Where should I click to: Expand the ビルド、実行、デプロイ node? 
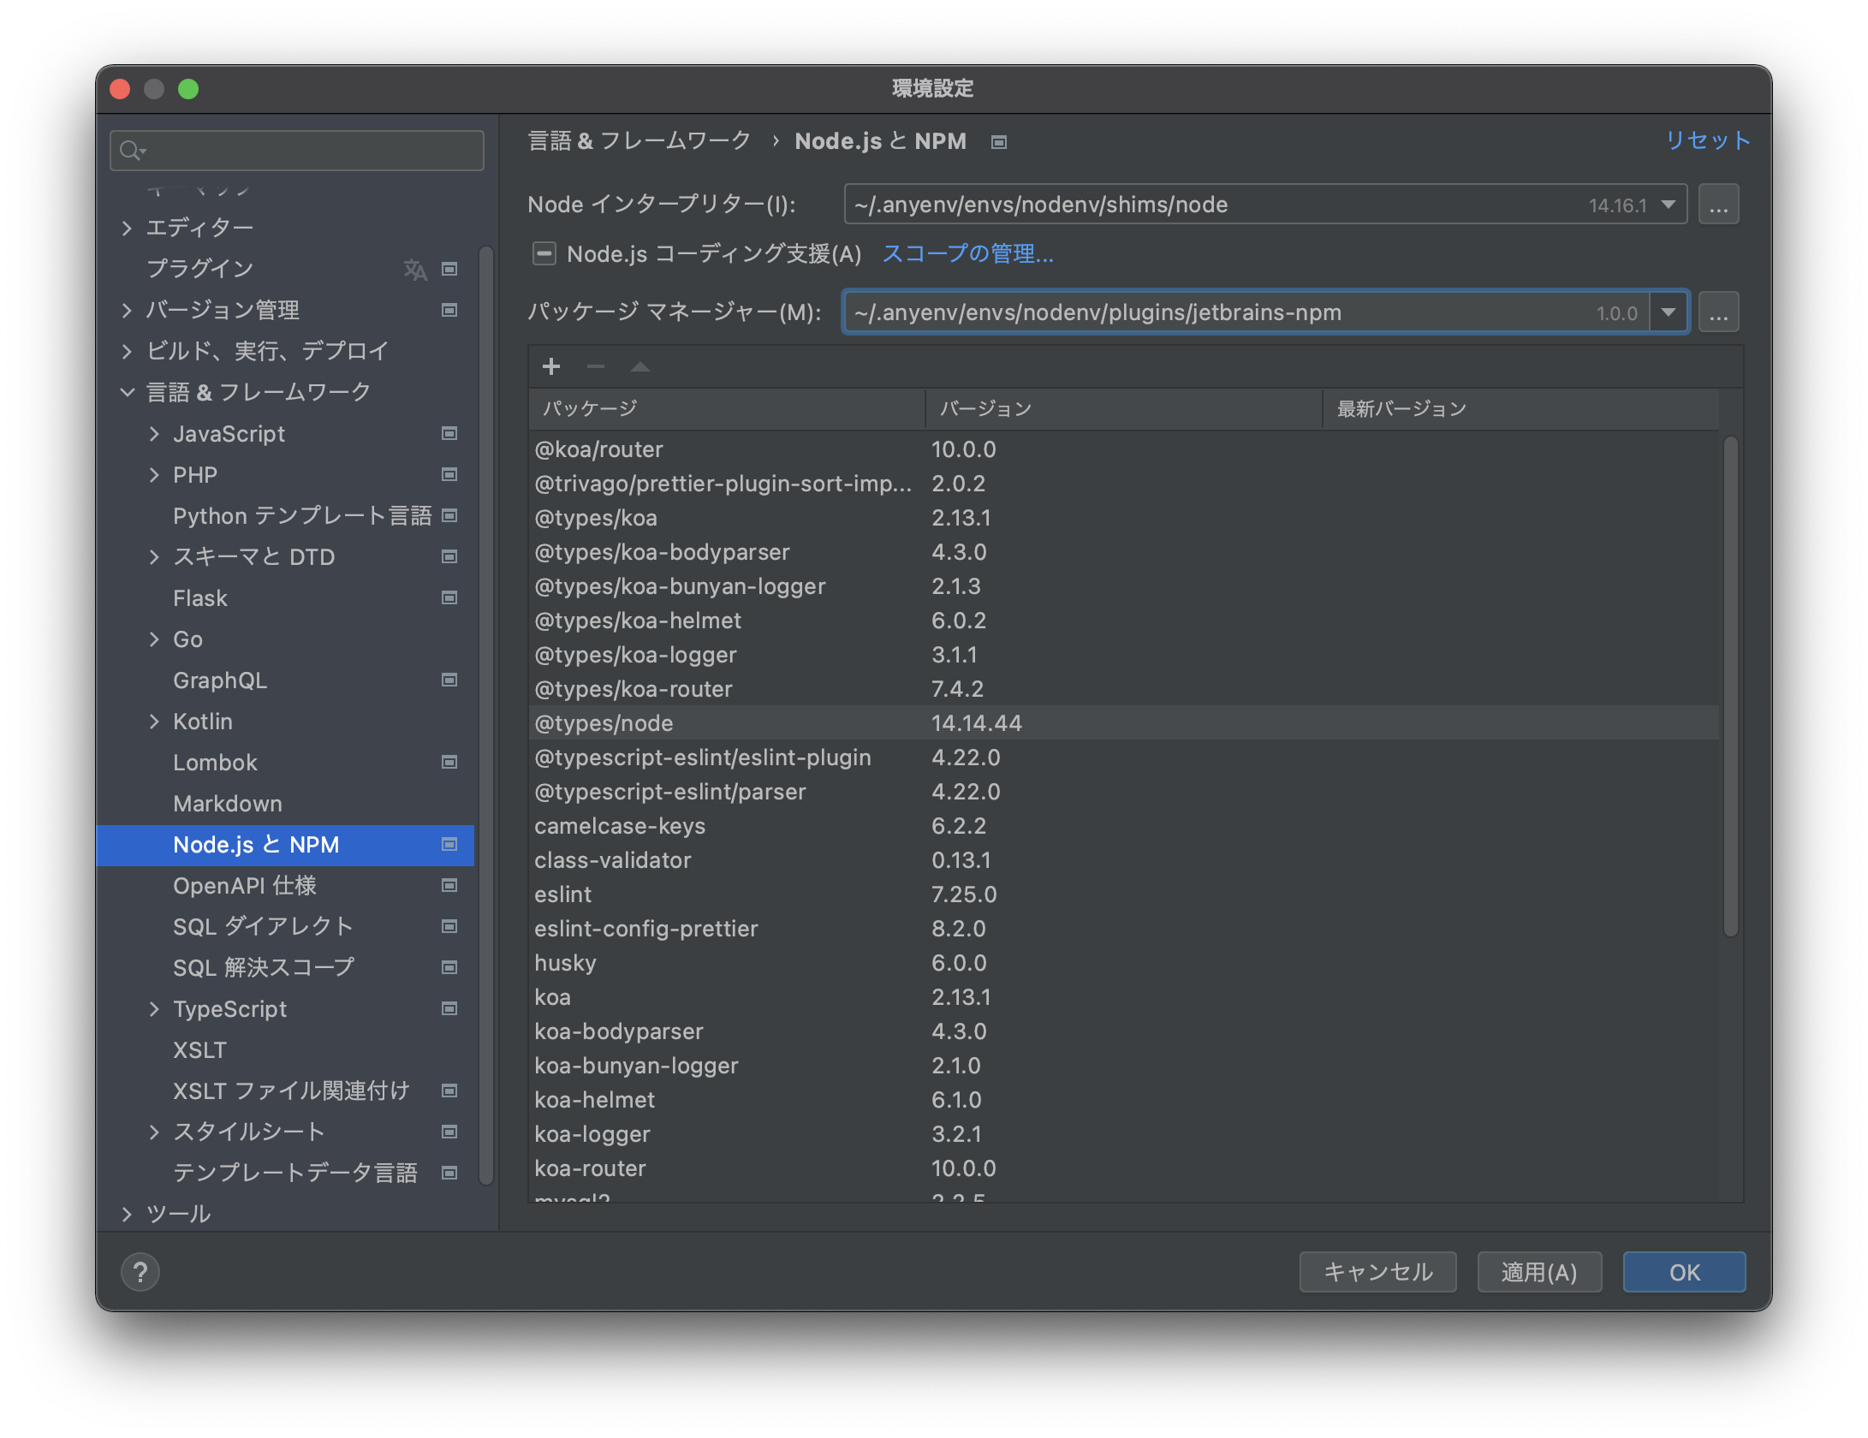tap(127, 352)
